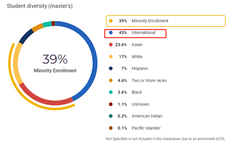Click the teal Black legend dot

(x=111, y=92)
